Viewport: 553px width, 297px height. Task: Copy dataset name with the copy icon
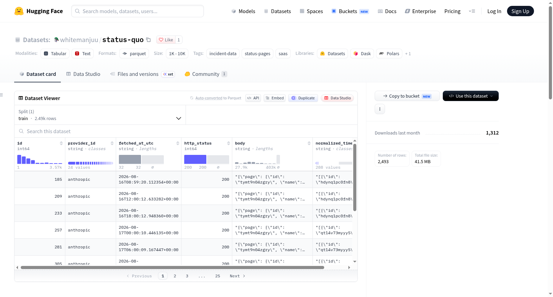pos(149,40)
